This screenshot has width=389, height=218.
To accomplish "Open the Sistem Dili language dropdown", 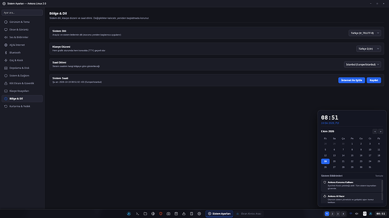I will click(x=365, y=33).
